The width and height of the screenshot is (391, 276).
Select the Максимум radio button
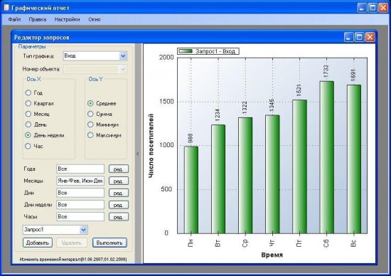pos(90,135)
